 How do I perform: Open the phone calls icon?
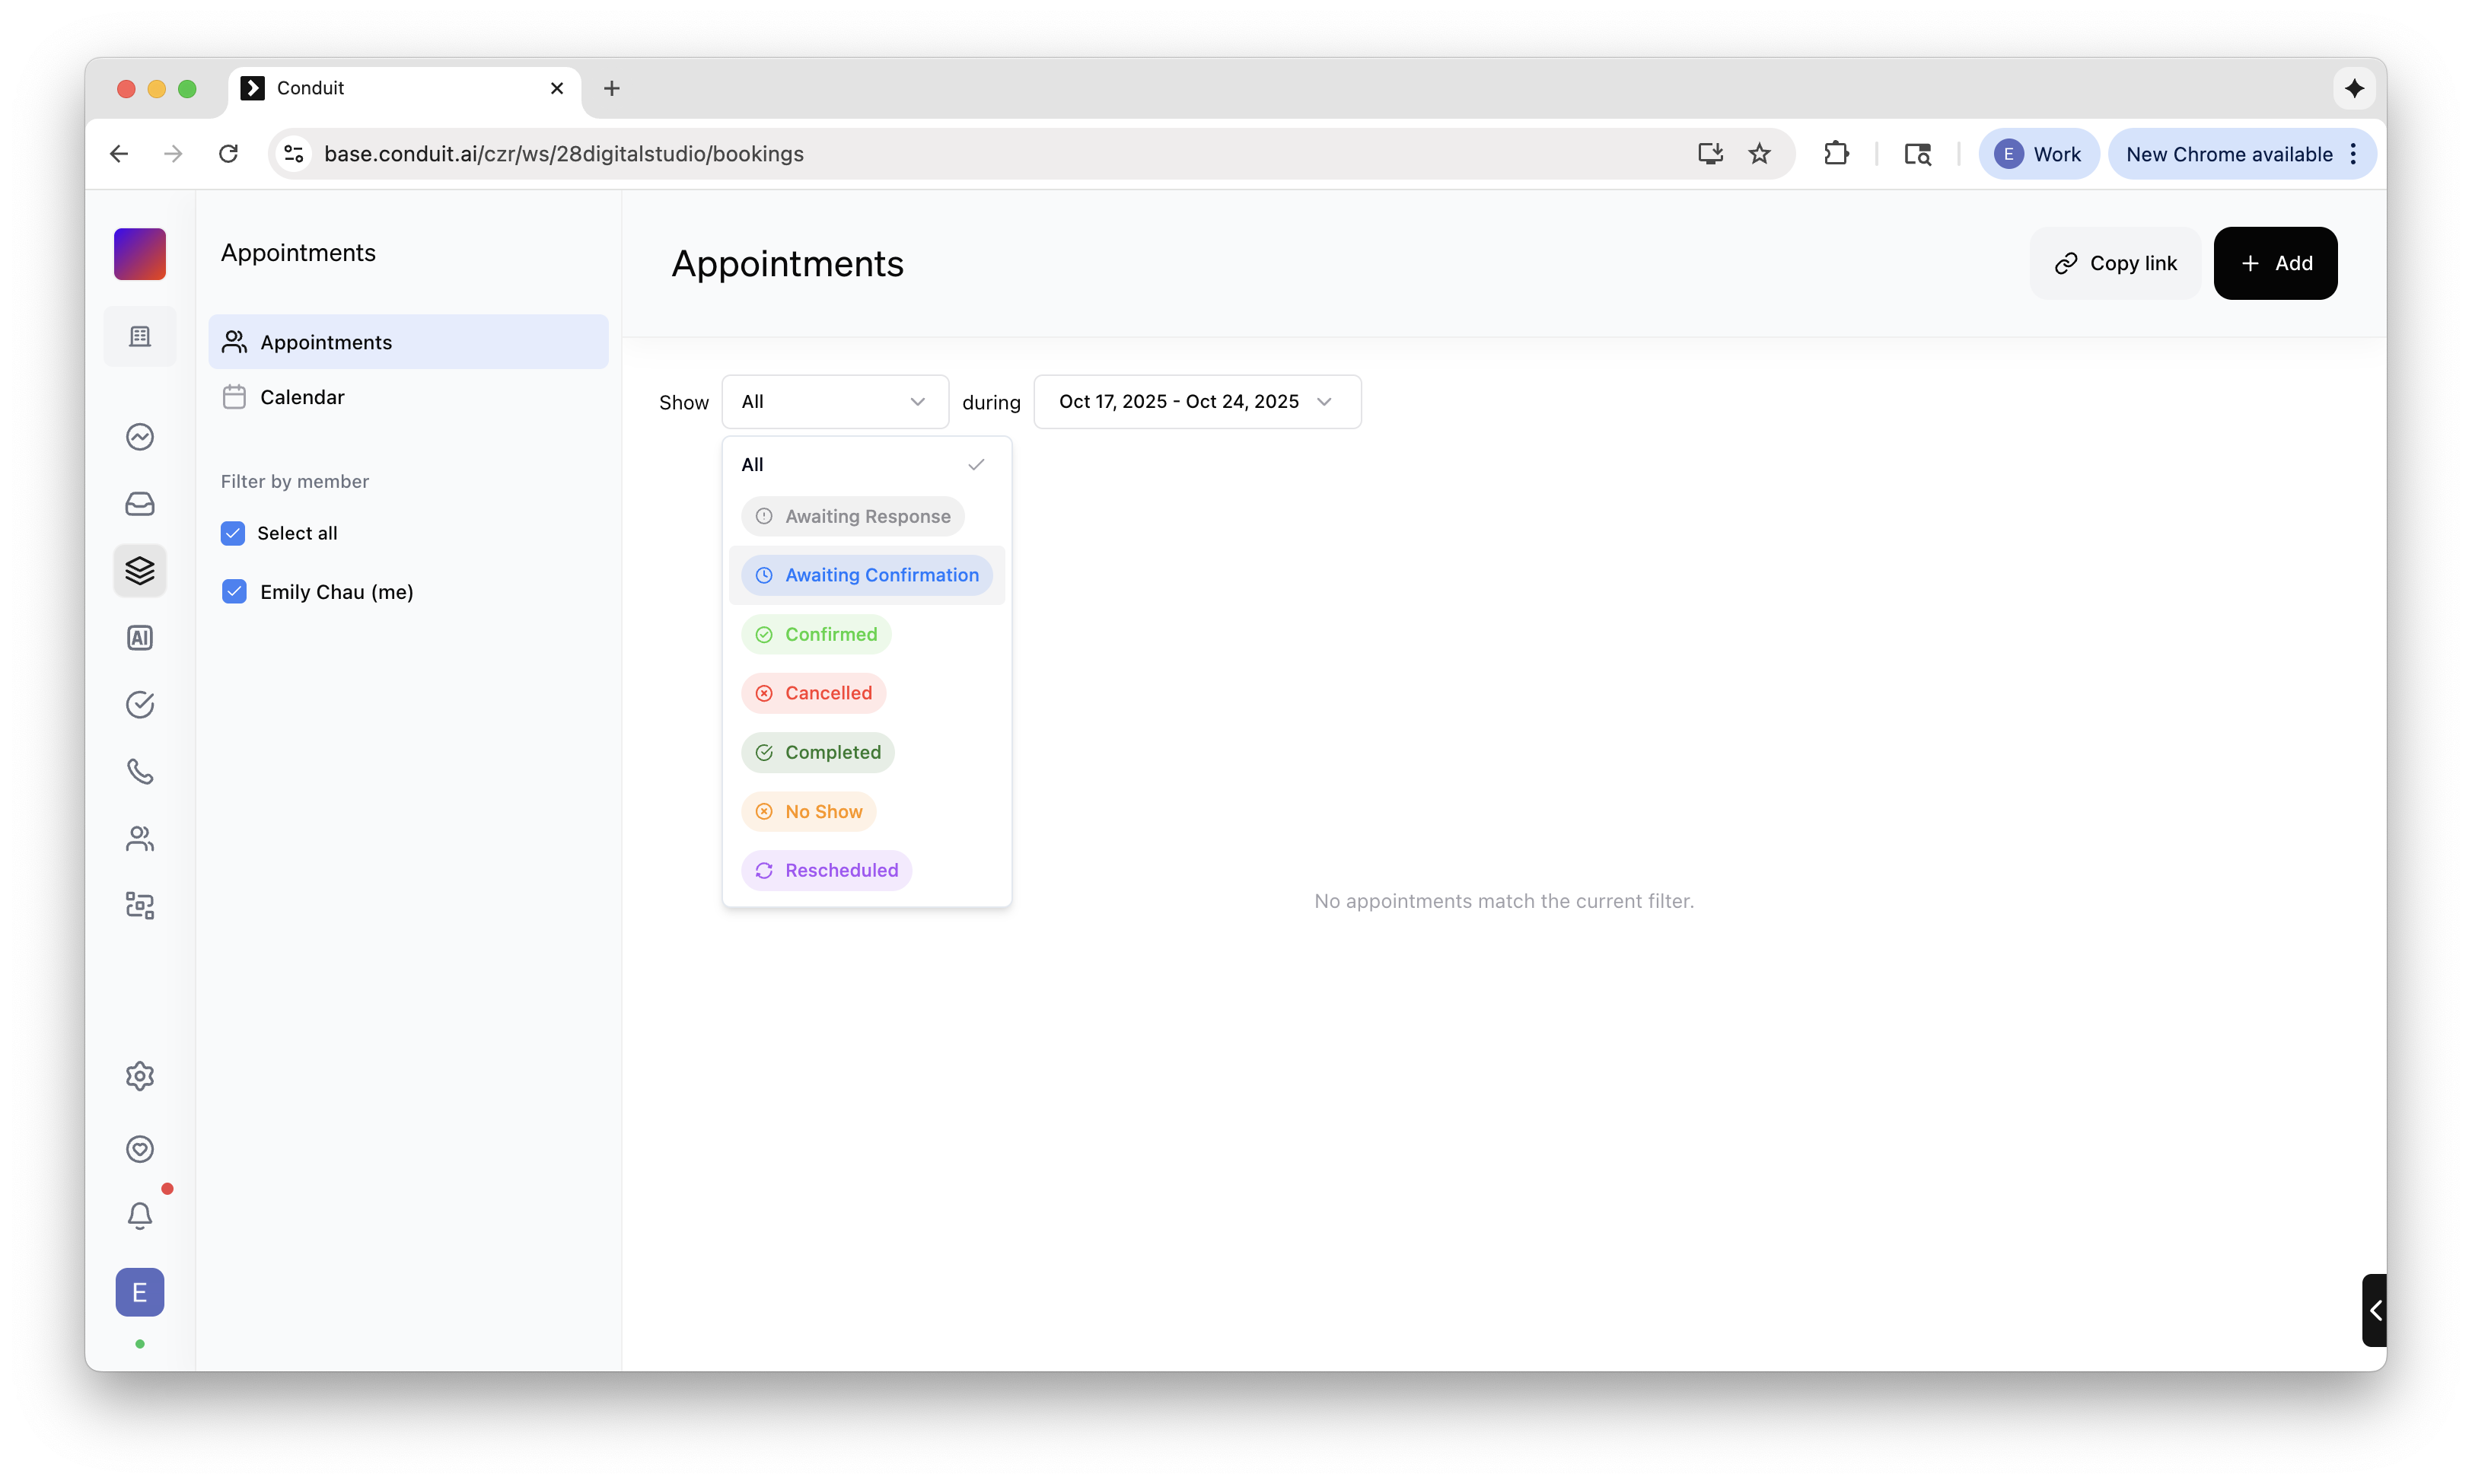140,771
